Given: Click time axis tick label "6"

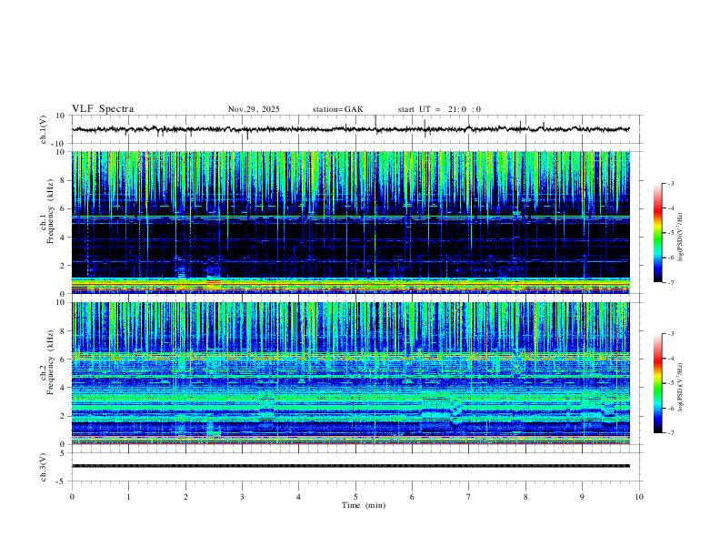Looking at the screenshot, I should (x=412, y=497).
